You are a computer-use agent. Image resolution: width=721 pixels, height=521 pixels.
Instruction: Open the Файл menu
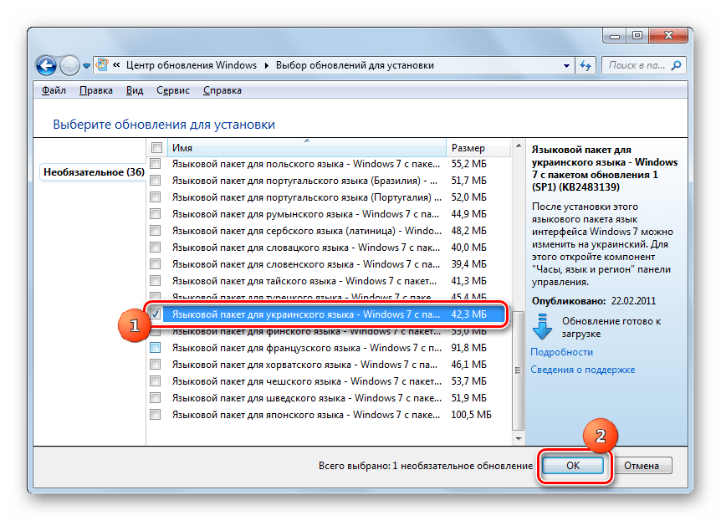54,90
